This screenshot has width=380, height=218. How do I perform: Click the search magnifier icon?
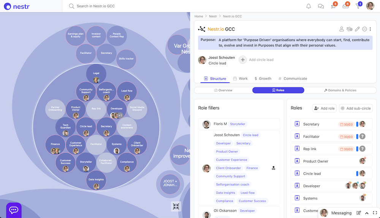pyautogui.click(x=71, y=6)
